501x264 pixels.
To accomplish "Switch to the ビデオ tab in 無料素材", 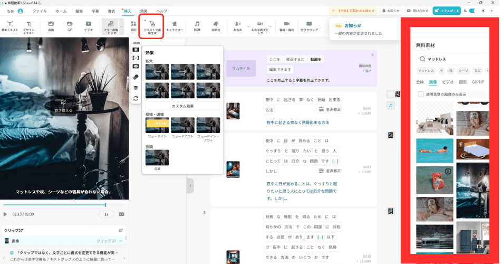I will tap(448, 82).
